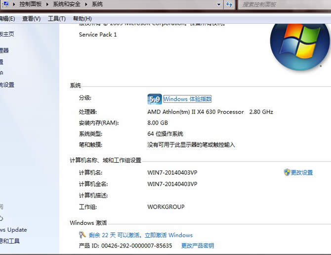This screenshot has height=255, width=331.
Task: Click the Service Pack 1 text
Action: (x=98, y=35)
